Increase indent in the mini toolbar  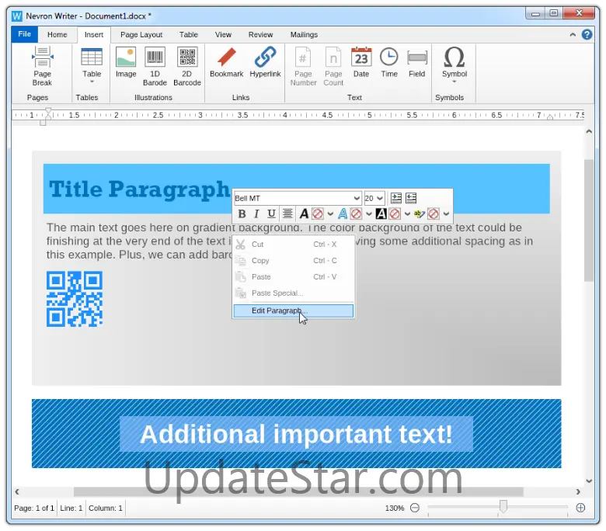[396, 198]
